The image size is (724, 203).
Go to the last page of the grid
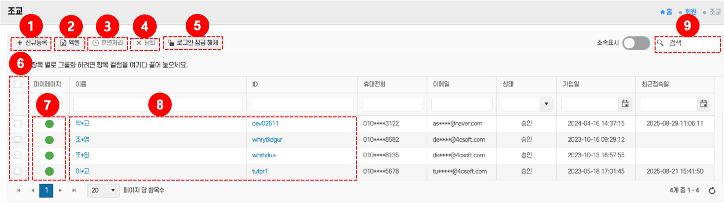click(74, 191)
